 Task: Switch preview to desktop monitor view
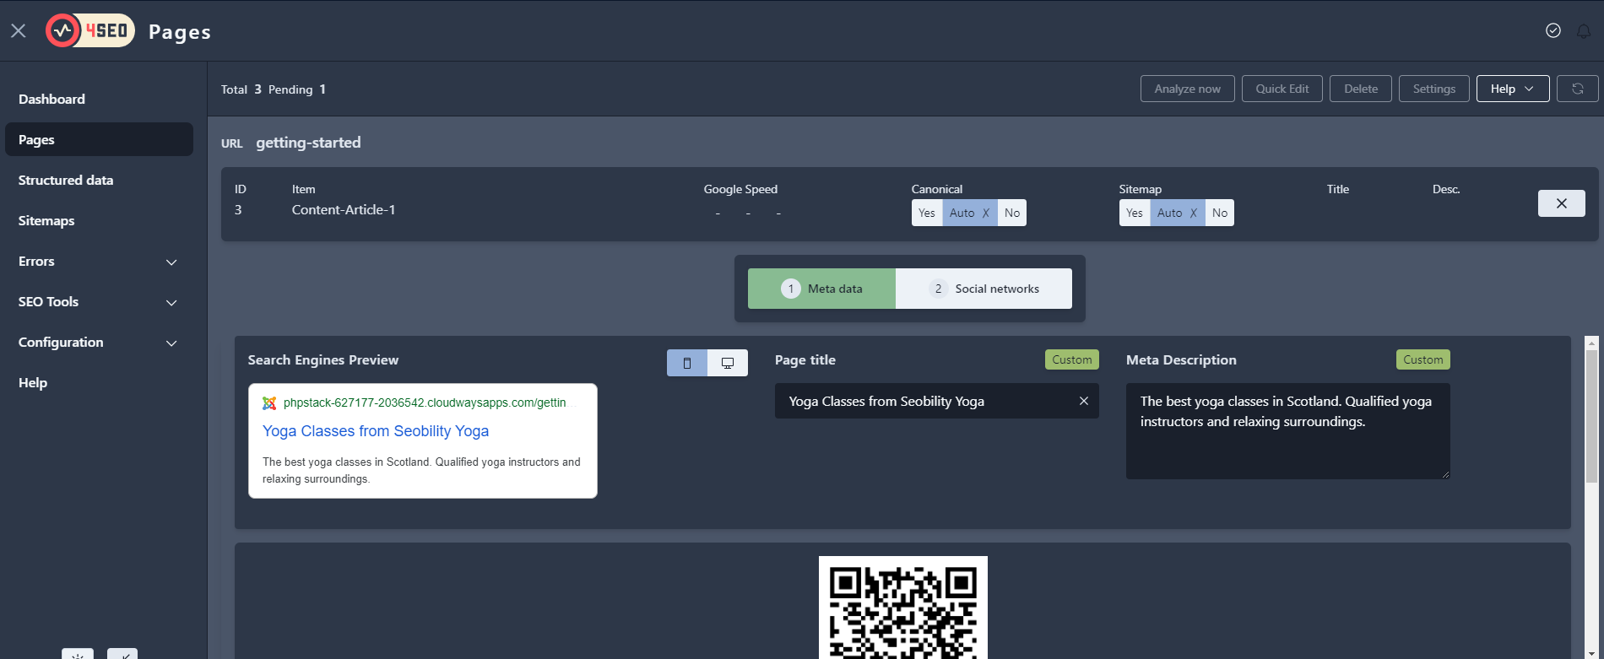[728, 363]
